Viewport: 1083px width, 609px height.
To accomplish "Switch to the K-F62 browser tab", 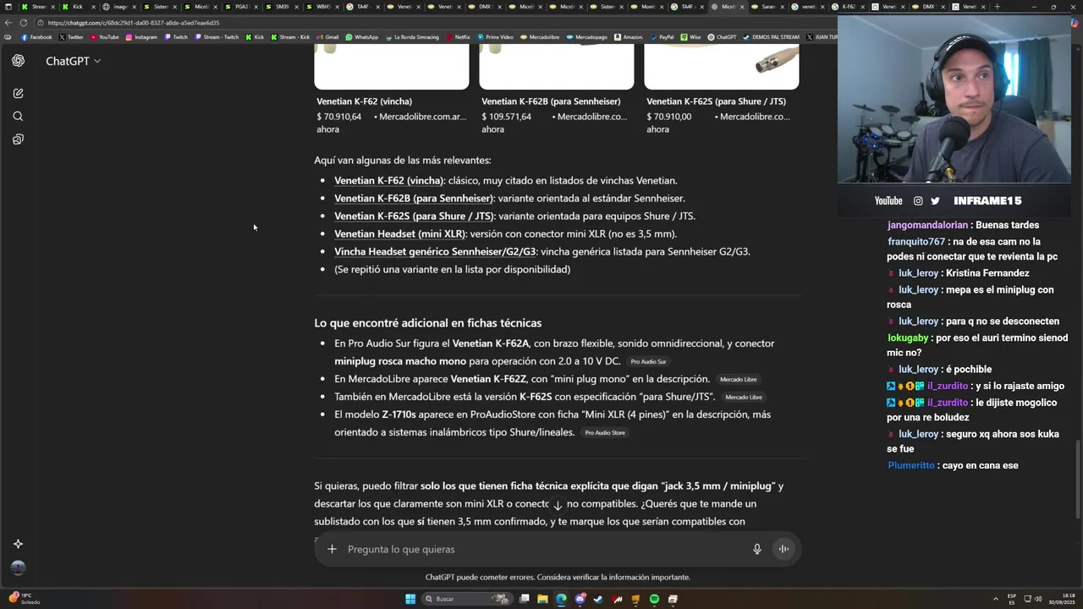I will 848,7.
